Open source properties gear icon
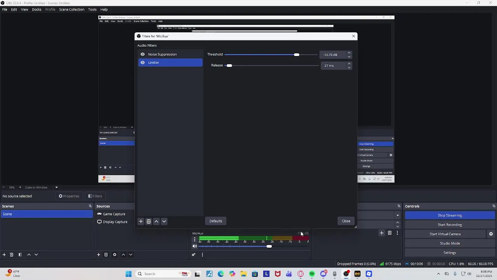Image resolution: width=497 pixels, height=280 pixels. coord(115,255)
